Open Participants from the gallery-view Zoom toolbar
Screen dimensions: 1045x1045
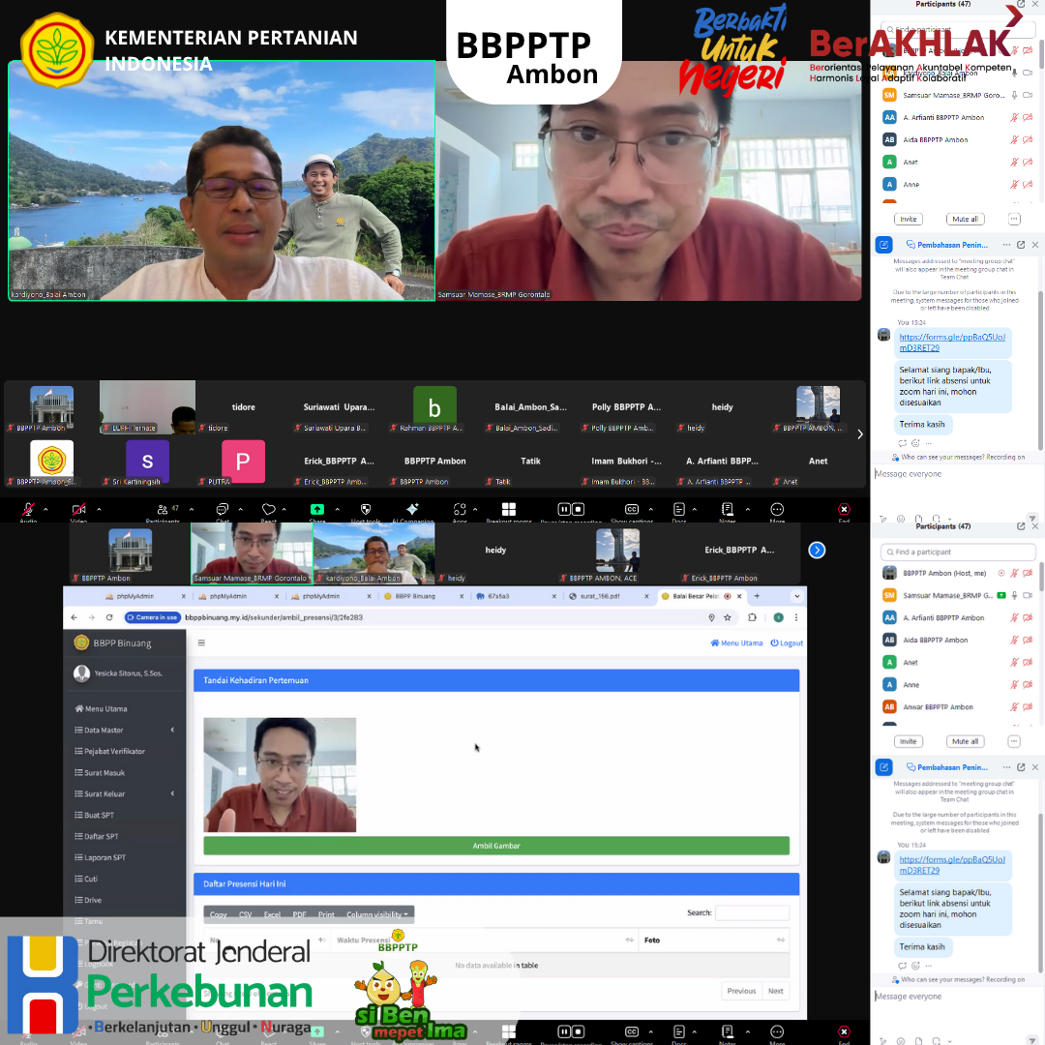click(x=164, y=510)
